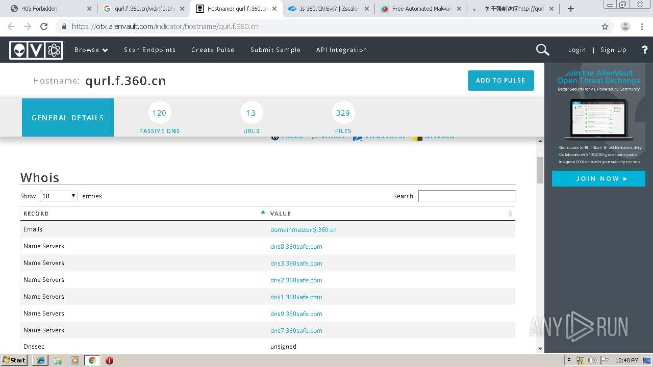The width and height of the screenshot is (653, 367).
Task: Close the 403 Forbidden tab
Action: (x=89, y=9)
